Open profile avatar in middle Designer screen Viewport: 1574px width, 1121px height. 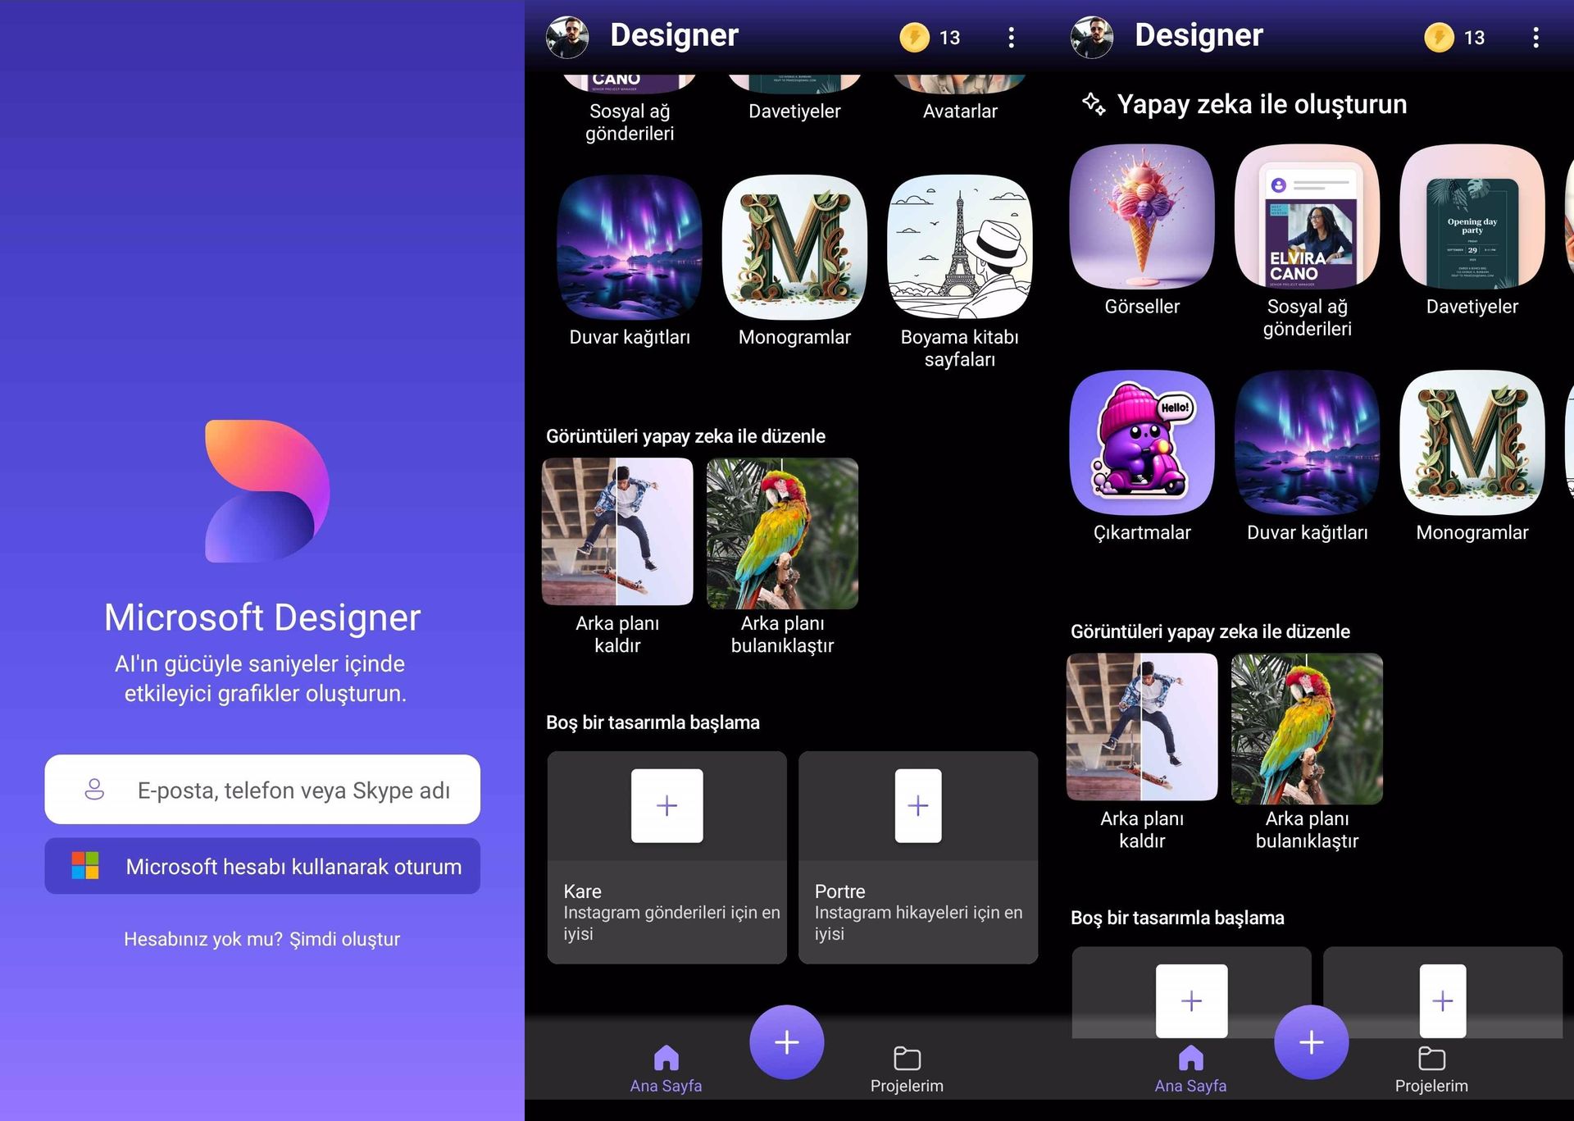coord(567,38)
